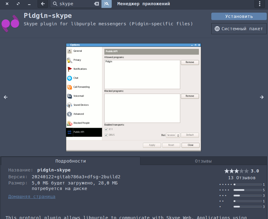Show next screenshot with right arrow
The image size is (268, 219).
point(262,97)
